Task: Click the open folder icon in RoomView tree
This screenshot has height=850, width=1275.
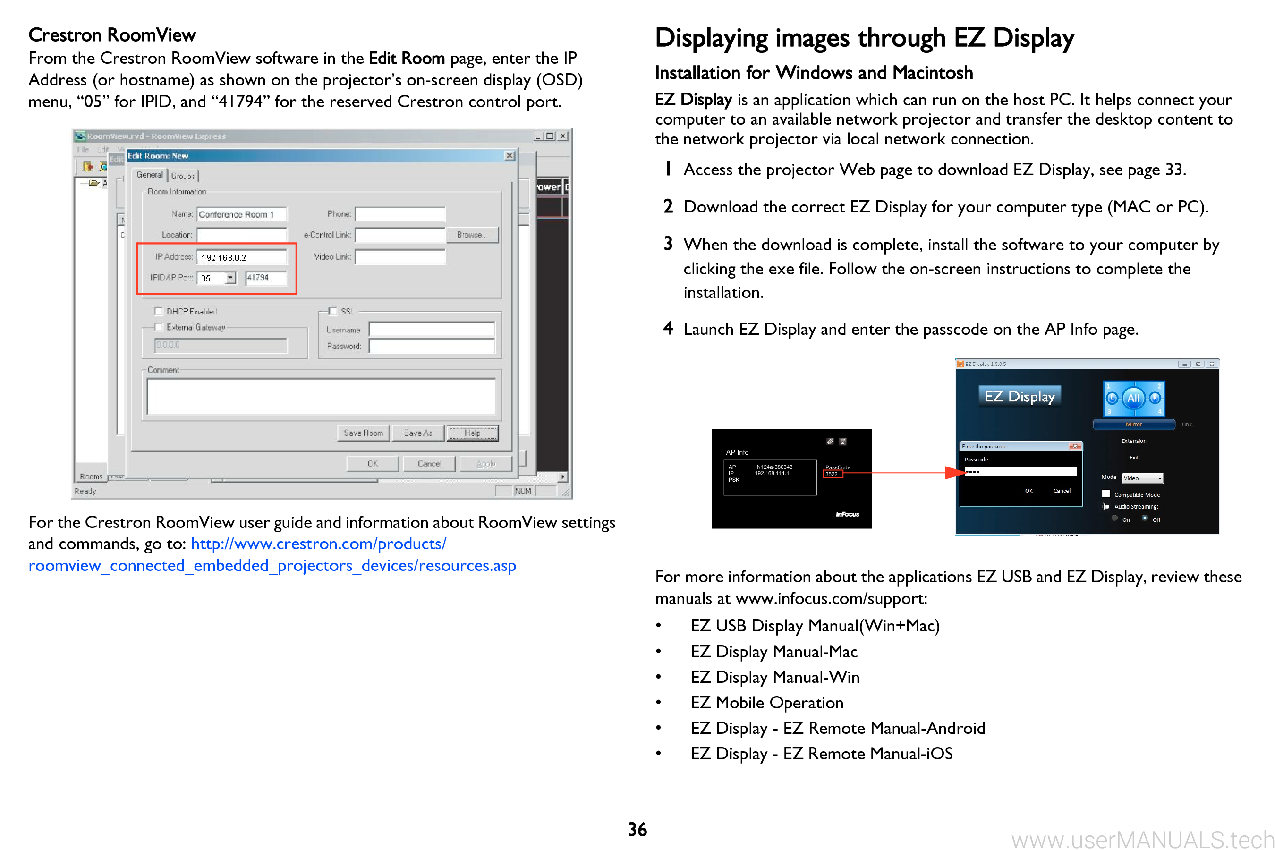Action: (x=94, y=183)
